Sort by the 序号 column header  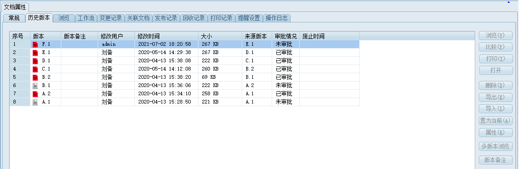click(20, 36)
